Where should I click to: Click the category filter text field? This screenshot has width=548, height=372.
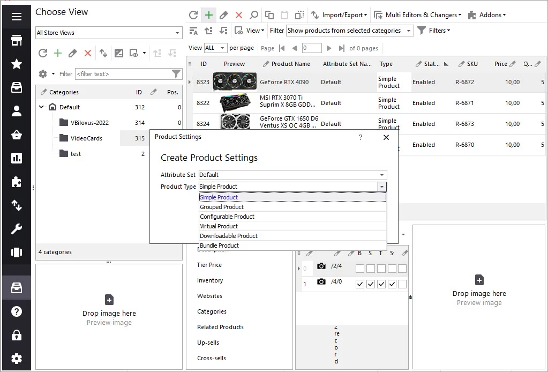coord(123,74)
